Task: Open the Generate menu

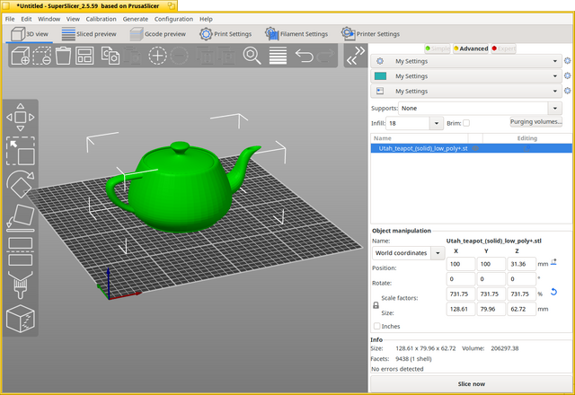Action: [136, 19]
